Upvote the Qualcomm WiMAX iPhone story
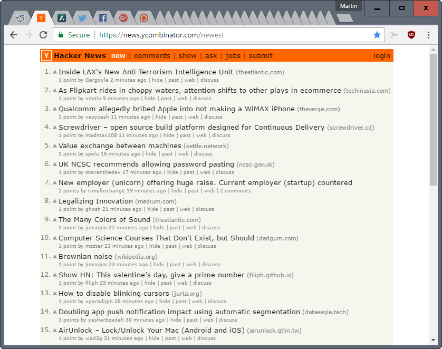The width and height of the screenshot is (442, 349). [x=55, y=109]
